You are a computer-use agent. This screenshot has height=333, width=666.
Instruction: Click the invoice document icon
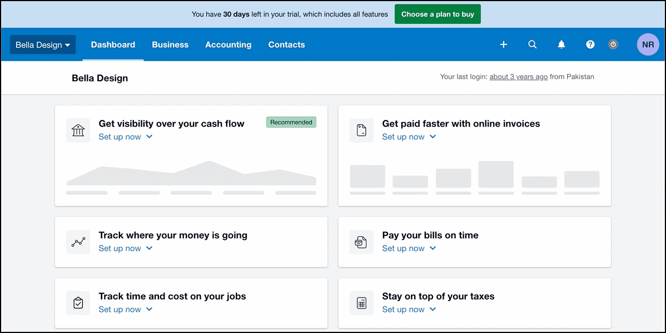[x=361, y=130]
